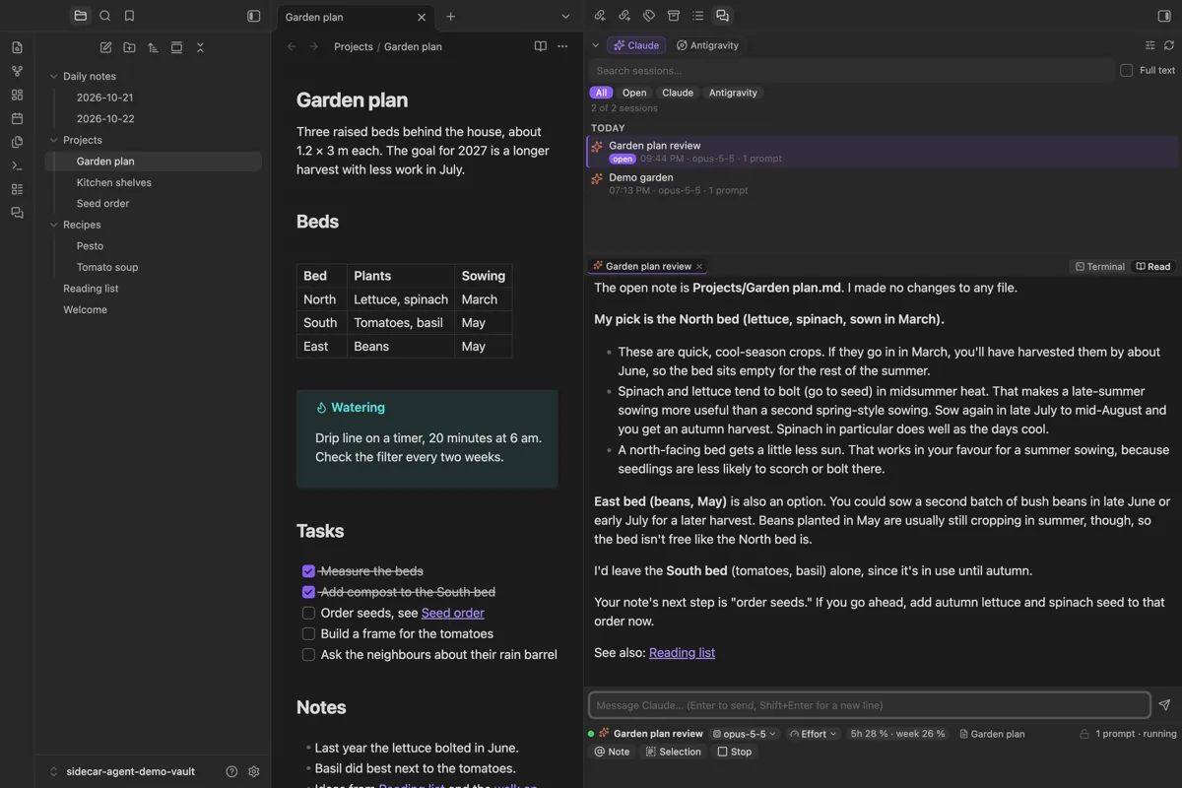Open the tags panel icon
The height and width of the screenshot is (788, 1182).
coord(649,16)
